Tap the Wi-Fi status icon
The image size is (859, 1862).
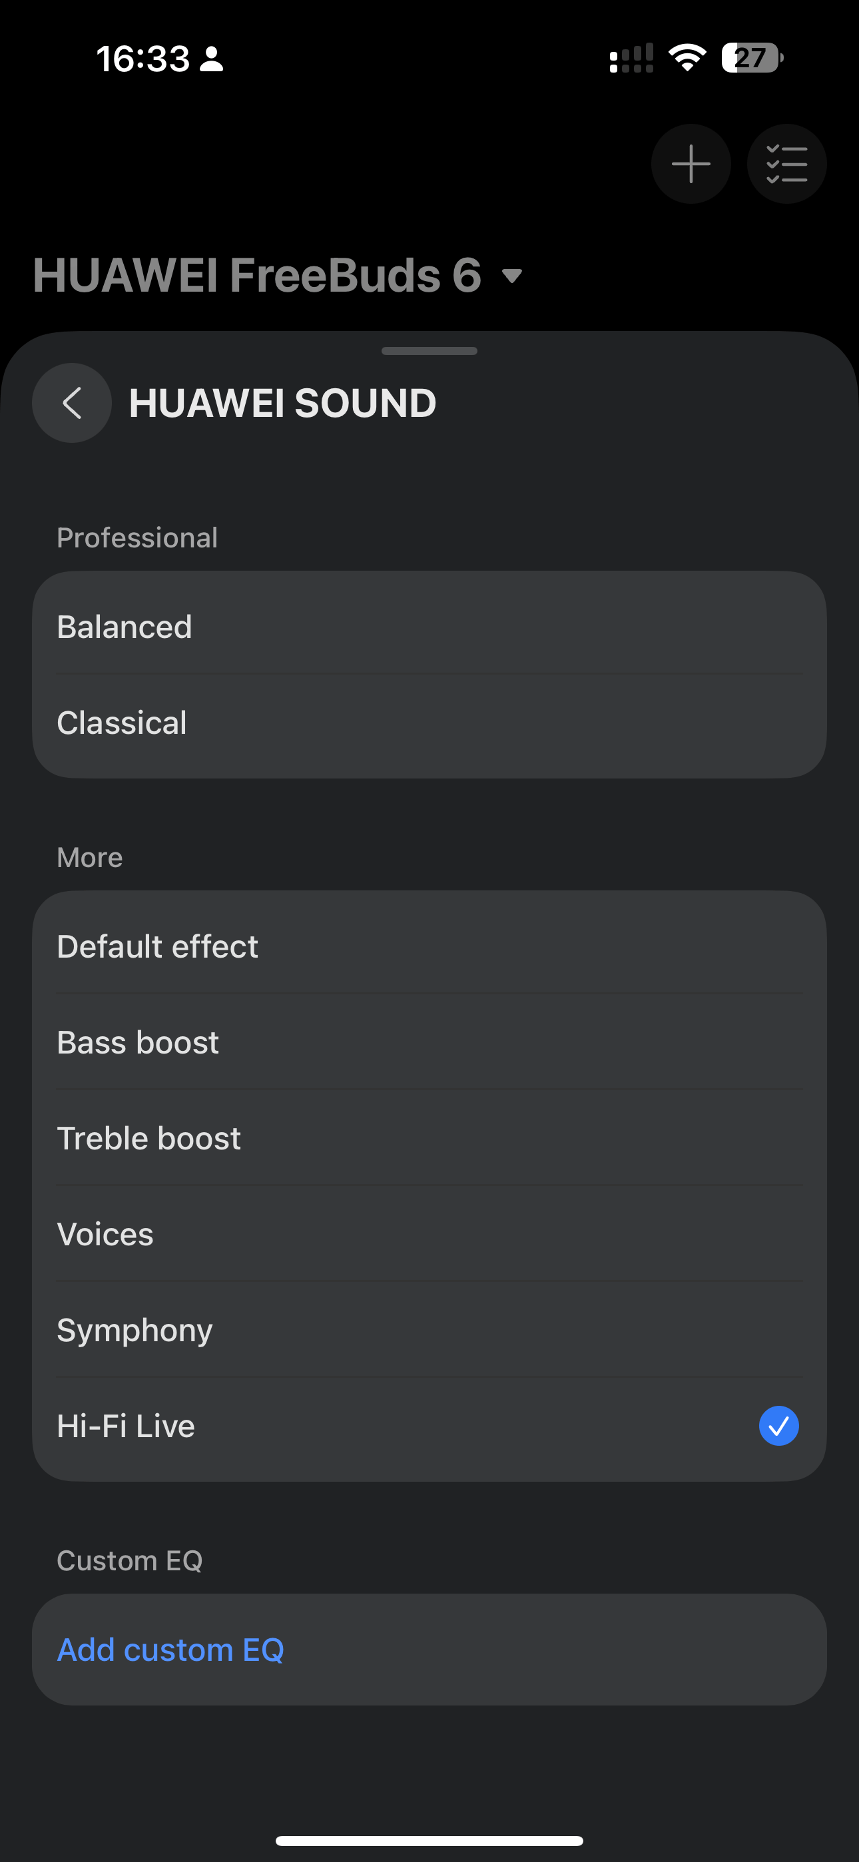687,58
